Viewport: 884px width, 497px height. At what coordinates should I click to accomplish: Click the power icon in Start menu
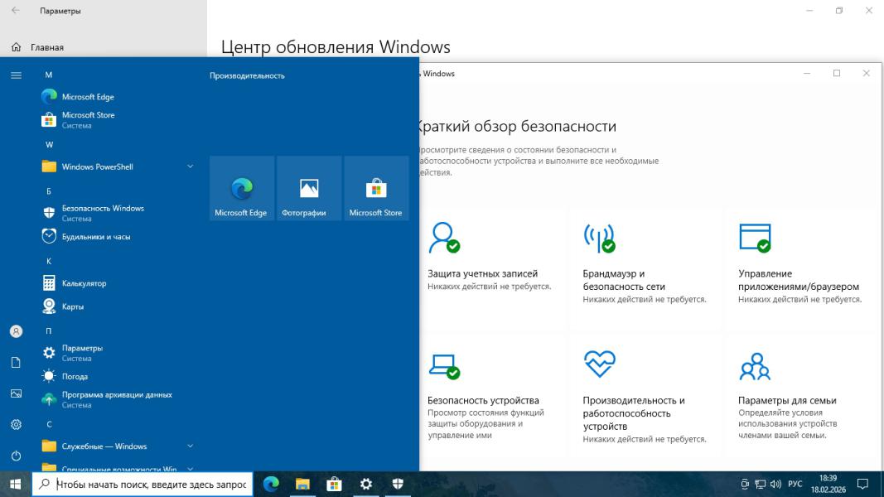tap(16, 456)
